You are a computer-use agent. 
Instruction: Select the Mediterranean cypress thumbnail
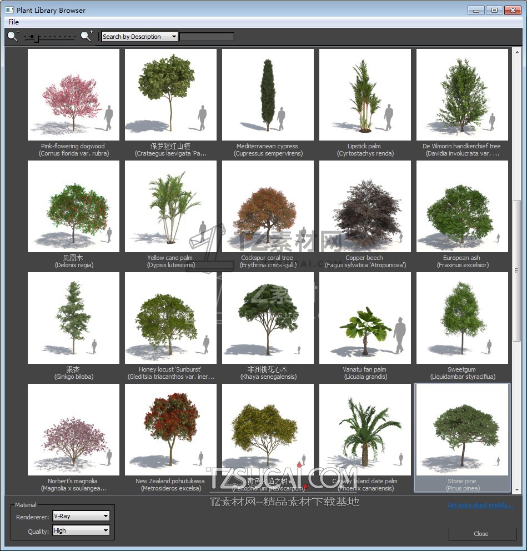coord(268,94)
